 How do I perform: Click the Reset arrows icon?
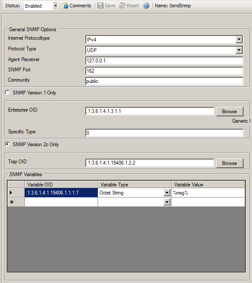122,6
